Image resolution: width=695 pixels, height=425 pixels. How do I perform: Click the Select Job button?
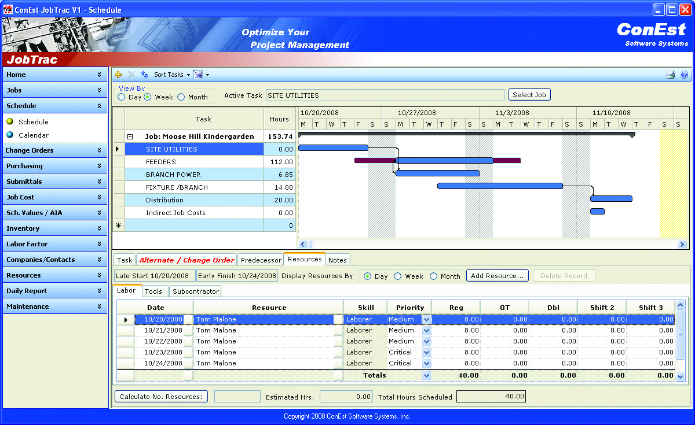point(529,95)
